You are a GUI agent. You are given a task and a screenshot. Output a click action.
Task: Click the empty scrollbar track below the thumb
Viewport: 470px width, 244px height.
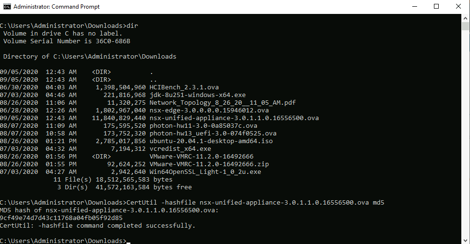[466, 144]
